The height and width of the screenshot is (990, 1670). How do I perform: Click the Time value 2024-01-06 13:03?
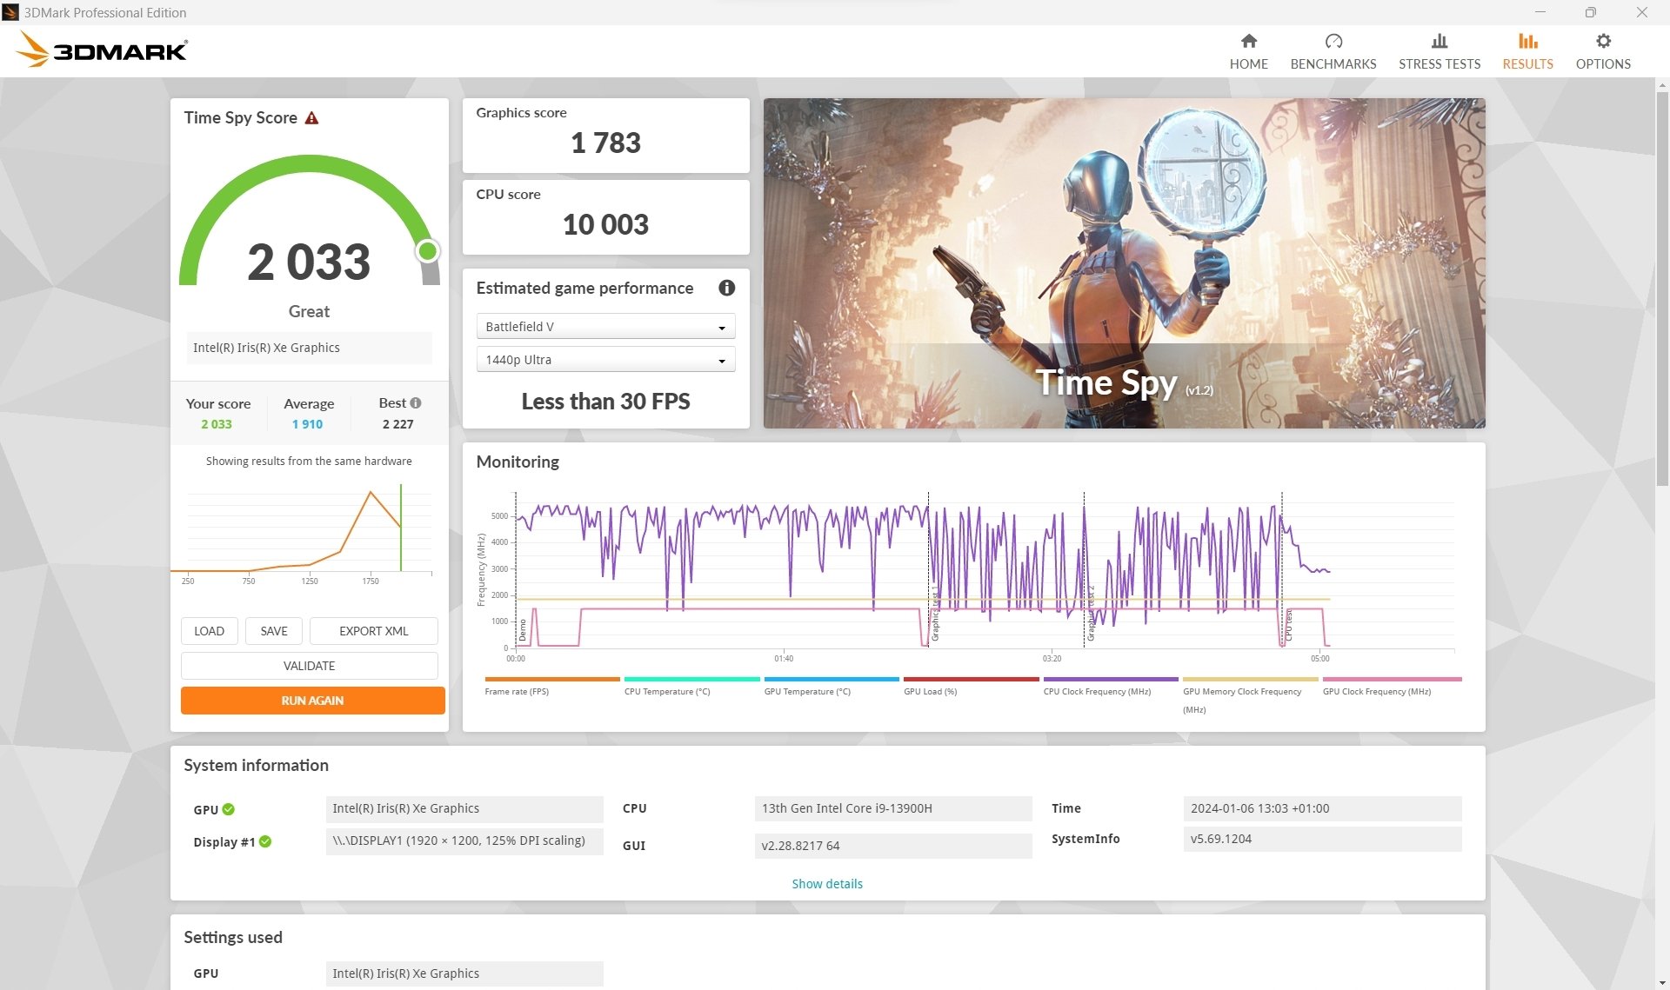pos(1322,808)
